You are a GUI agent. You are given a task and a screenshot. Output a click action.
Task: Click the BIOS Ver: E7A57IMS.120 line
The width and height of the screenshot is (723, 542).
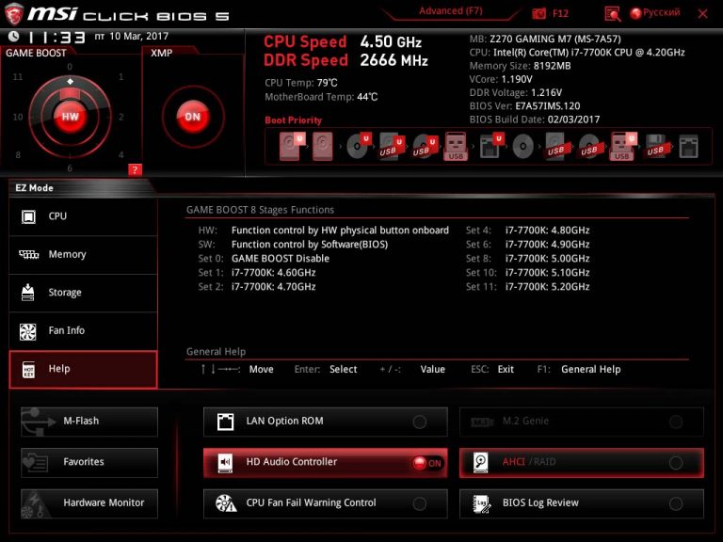pos(524,106)
